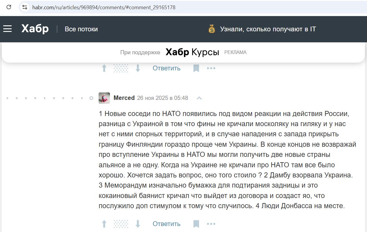This screenshot has width=367, height=232.
Task: Open Хабр Курсы promo page
Action: (192, 52)
